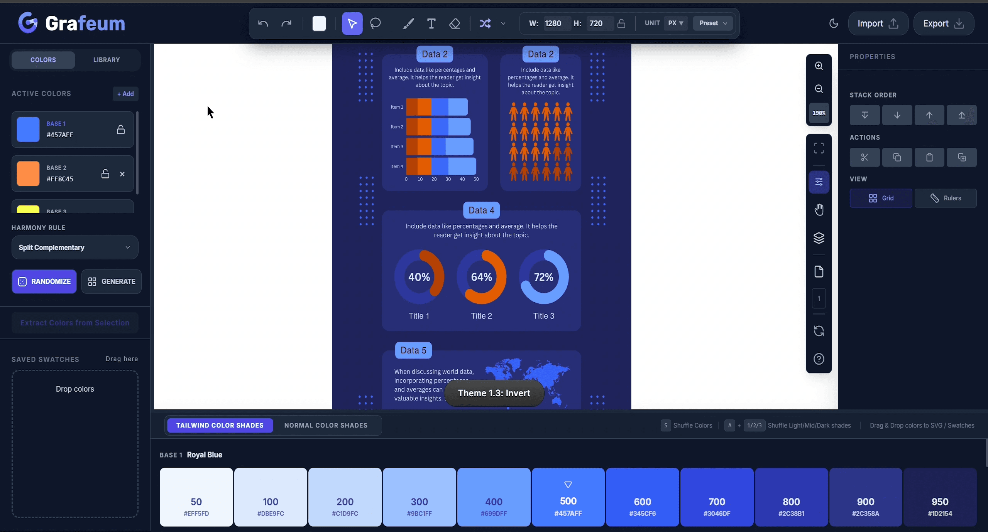Open the Help icon at sidebar bottom

[x=819, y=359]
